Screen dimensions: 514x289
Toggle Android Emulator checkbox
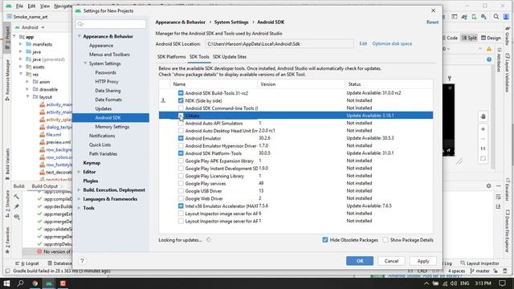(181, 138)
